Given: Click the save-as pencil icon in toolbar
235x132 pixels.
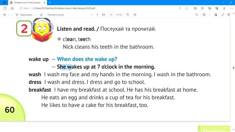Looking at the screenshot, I should tap(216, 15).
